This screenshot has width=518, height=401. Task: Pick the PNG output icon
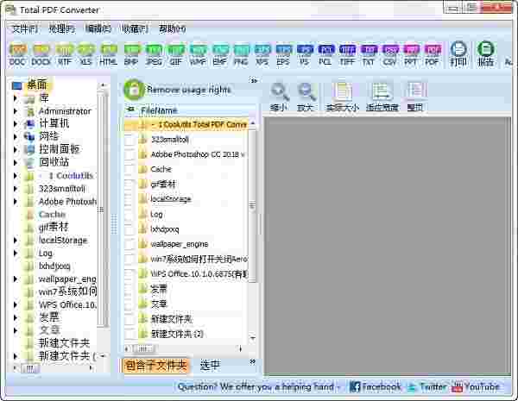[x=241, y=54]
